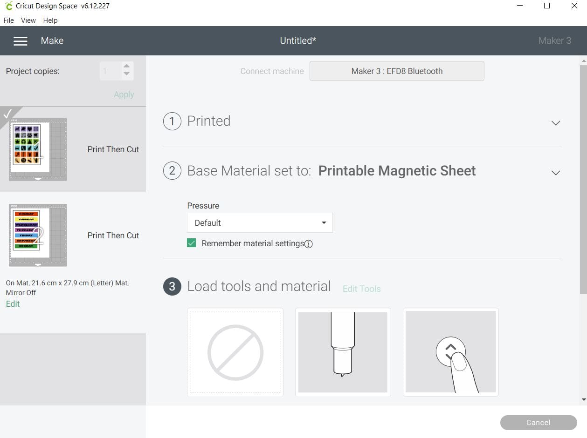Expand the Printed step chevron
The image size is (587, 438).
pyautogui.click(x=555, y=123)
